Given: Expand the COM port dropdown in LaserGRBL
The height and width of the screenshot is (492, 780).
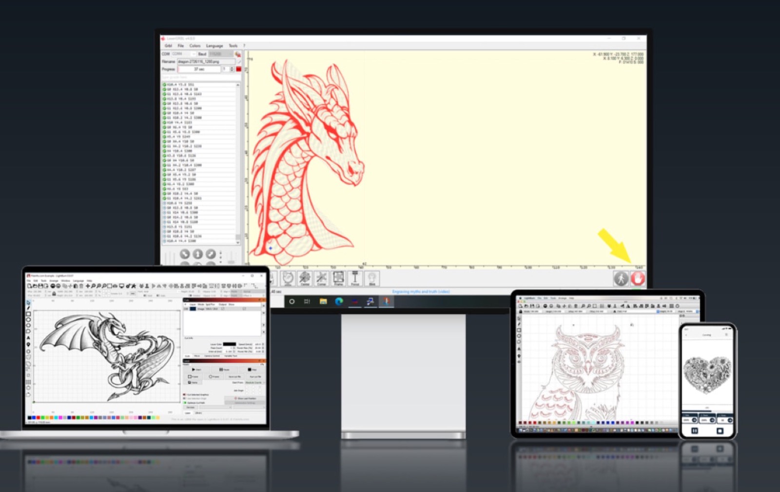Looking at the screenshot, I should [183, 54].
